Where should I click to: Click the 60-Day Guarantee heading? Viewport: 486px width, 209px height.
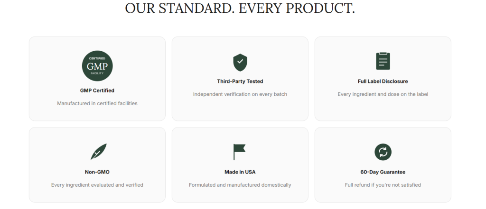point(383,172)
